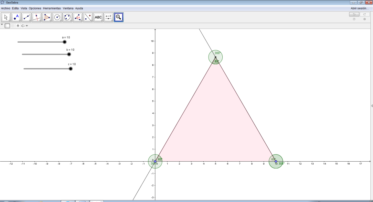
Task: Click the Undo arrow button
Action: click(x=354, y=15)
